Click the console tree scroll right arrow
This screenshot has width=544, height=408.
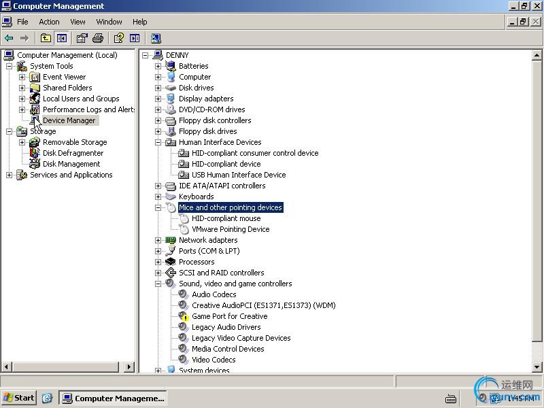click(129, 367)
